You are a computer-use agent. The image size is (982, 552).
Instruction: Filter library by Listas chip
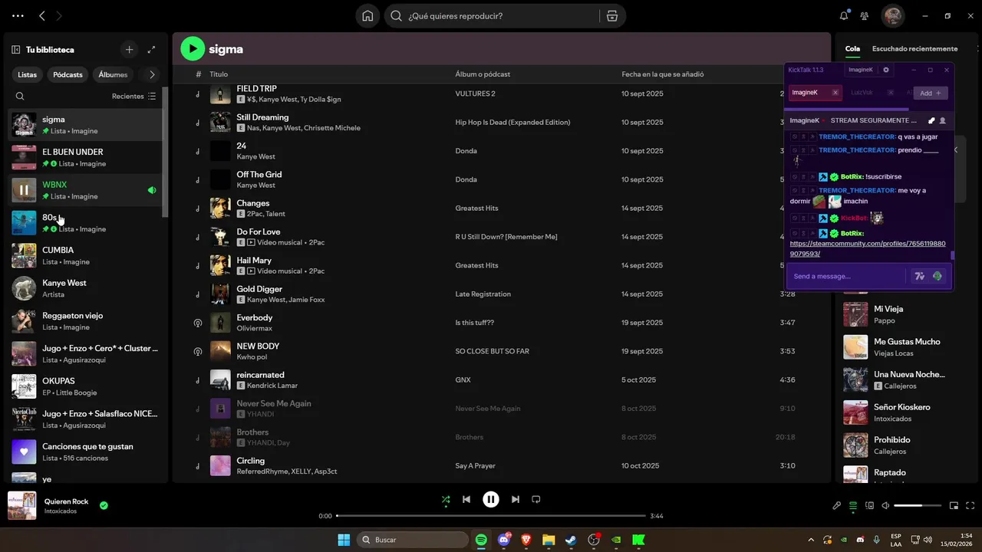coord(28,74)
